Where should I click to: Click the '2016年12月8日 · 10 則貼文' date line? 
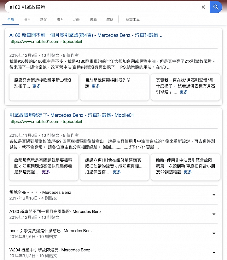[x=34, y=217]
